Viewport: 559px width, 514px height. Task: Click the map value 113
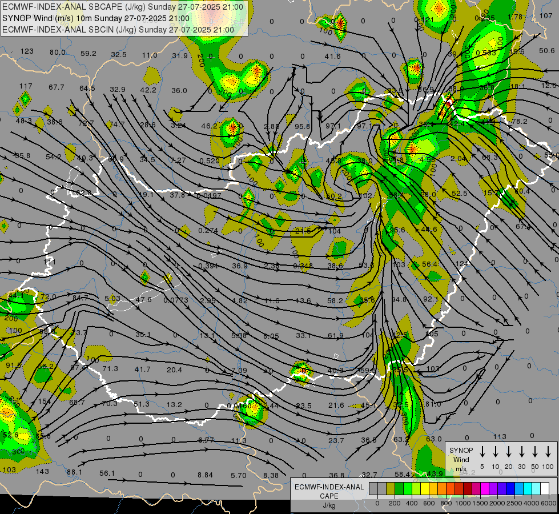[x=500, y=436]
